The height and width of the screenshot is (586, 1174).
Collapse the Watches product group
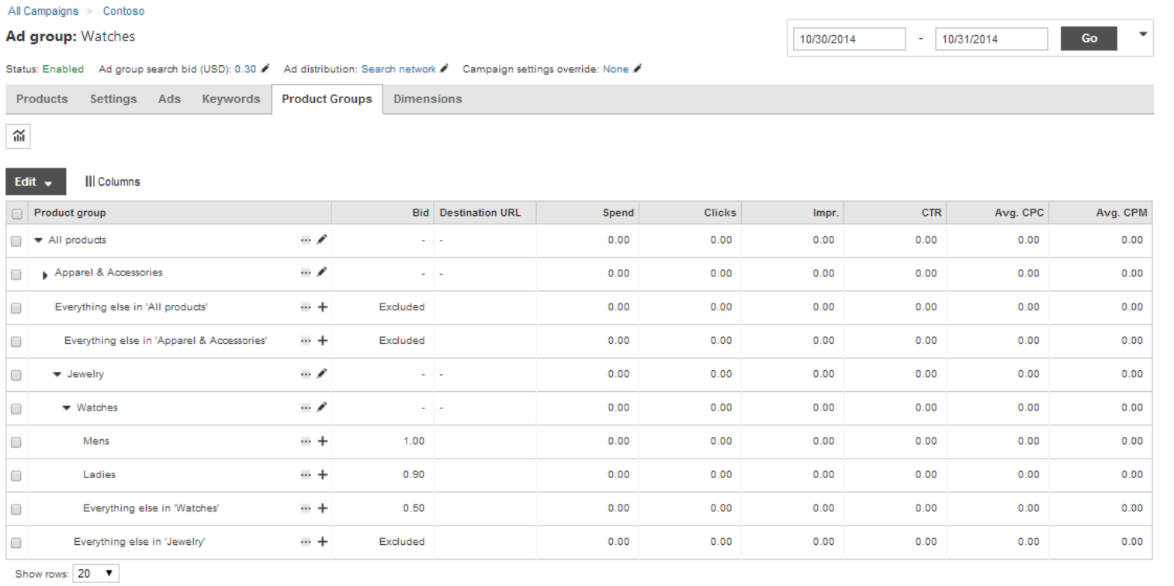(67, 408)
